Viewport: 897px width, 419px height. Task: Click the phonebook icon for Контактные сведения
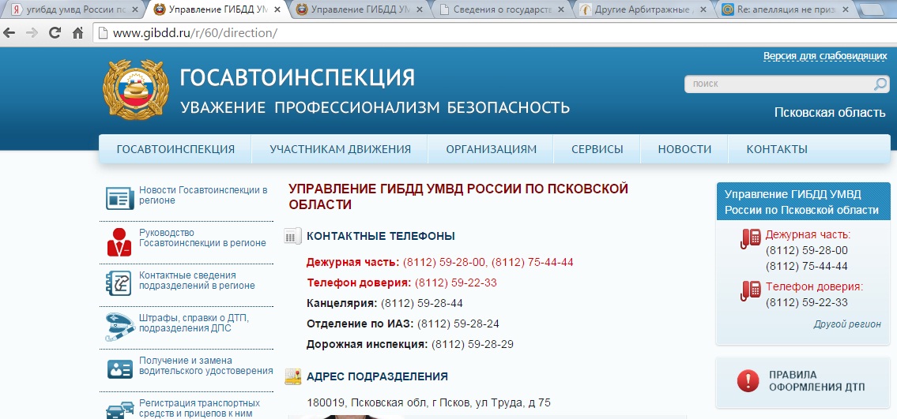119,282
